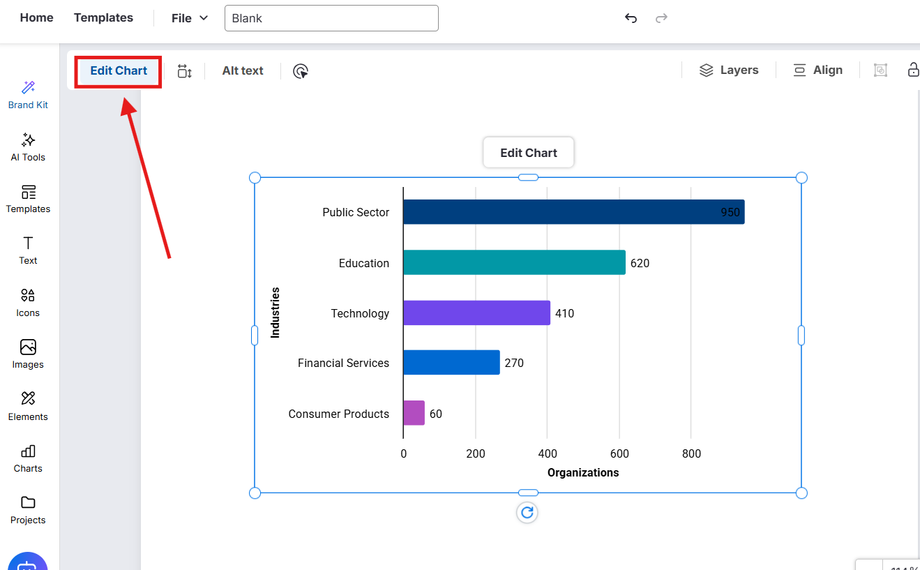Expand the File dropdown menu
This screenshot has height=570, width=920.
pos(190,18)
